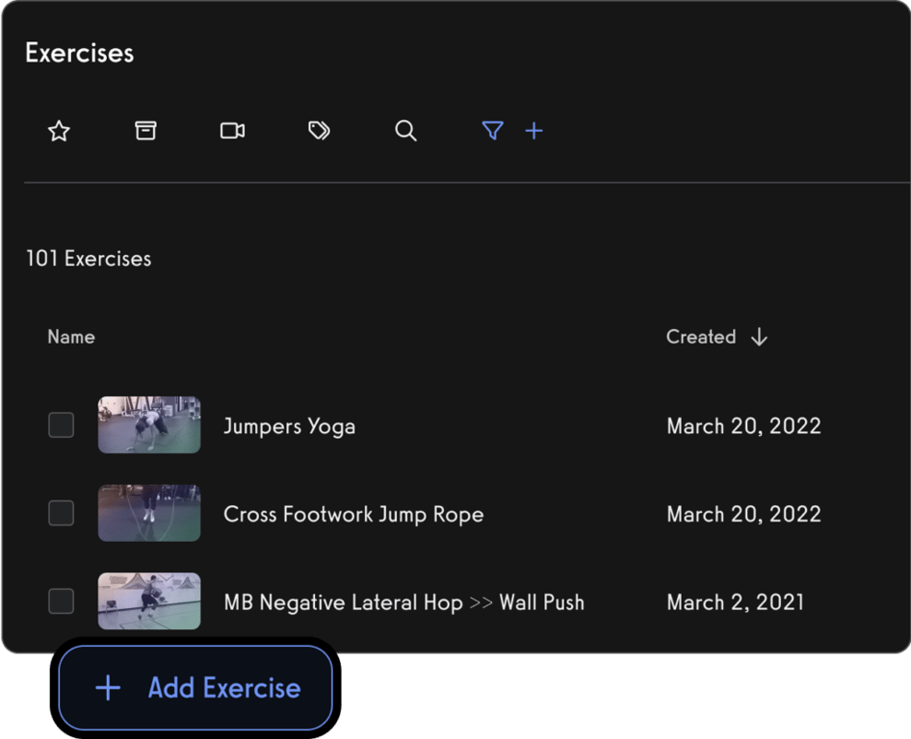Viewport: 911px width, 739px height.
Task: Click the Created column header
Action: tap(701, 337)
